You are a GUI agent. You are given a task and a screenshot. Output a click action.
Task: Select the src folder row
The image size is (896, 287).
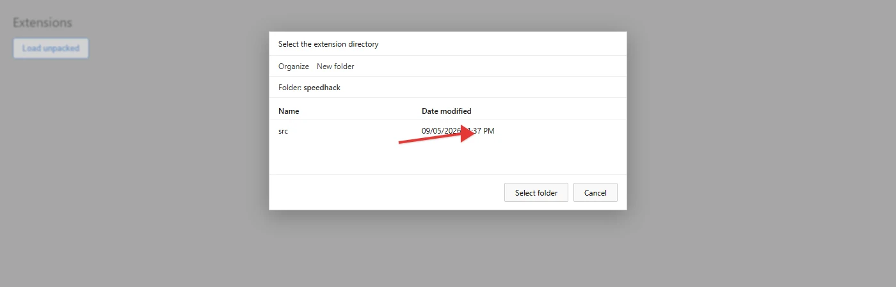[447, 131]
